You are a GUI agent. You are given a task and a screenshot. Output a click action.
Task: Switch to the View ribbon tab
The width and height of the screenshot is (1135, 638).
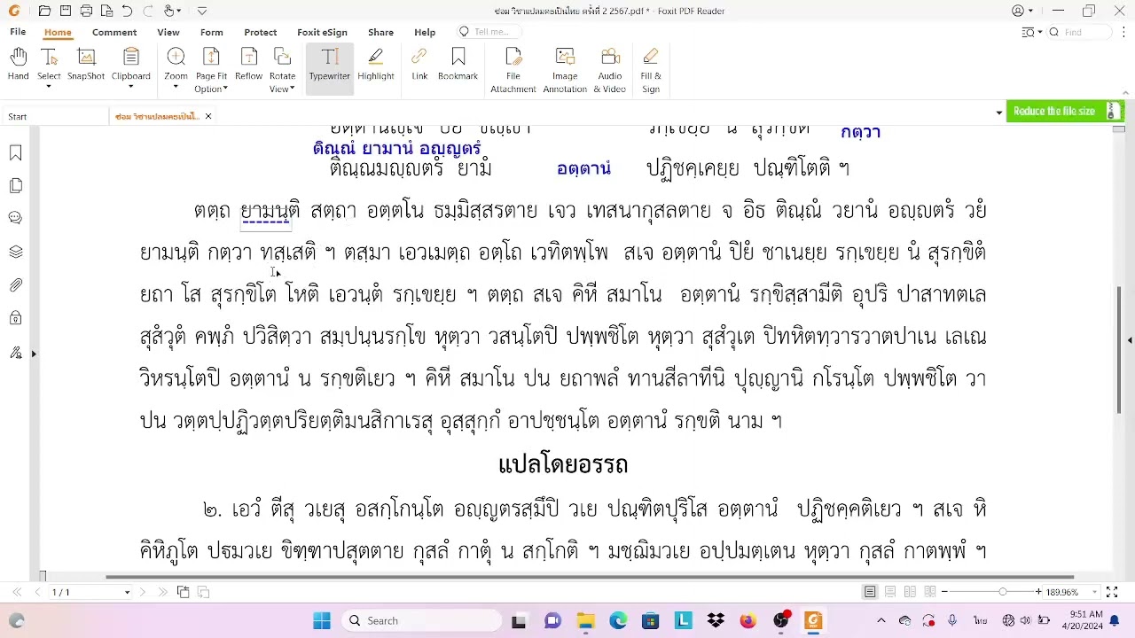coord(168,32)
